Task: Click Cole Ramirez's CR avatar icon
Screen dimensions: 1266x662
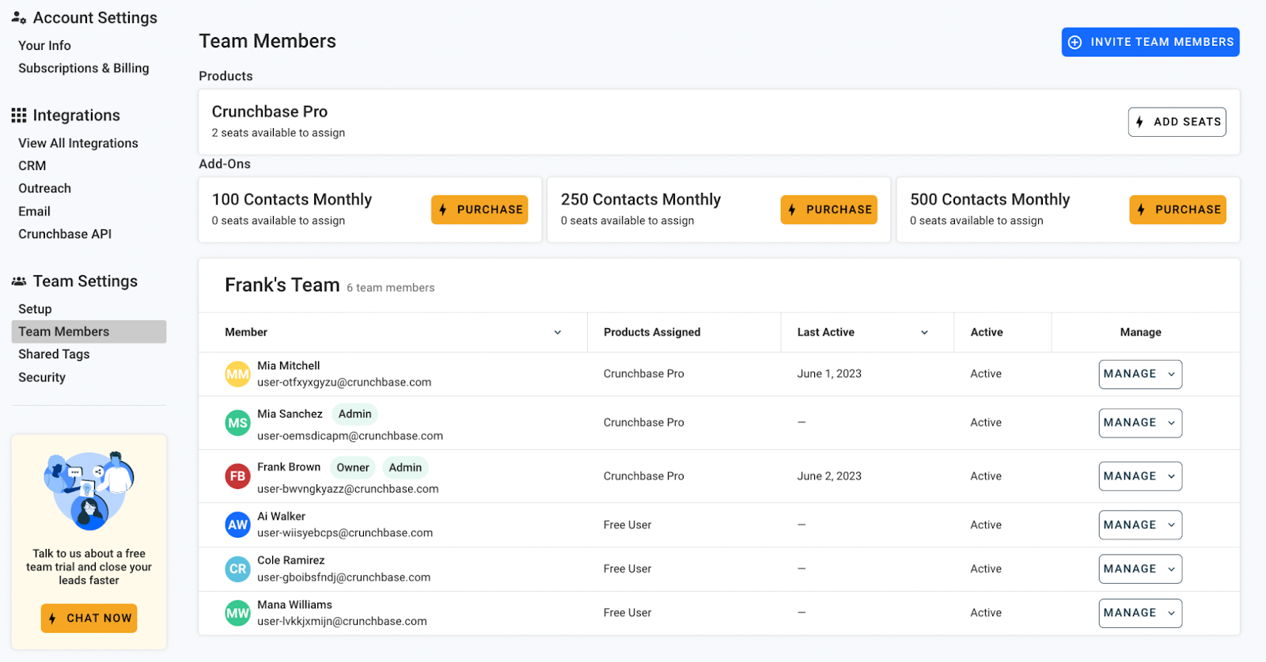Action: click(x=237, y=569)
